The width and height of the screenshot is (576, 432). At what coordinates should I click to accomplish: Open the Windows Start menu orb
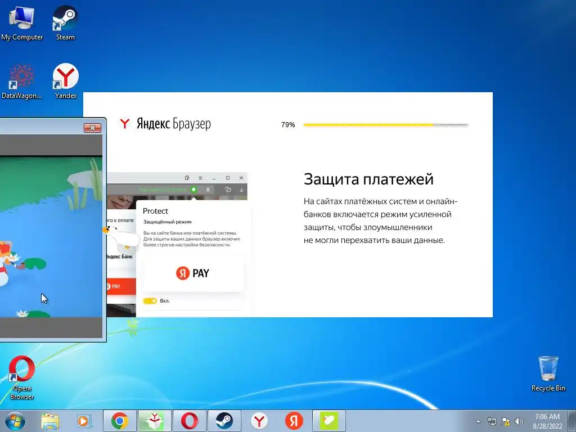15,421
